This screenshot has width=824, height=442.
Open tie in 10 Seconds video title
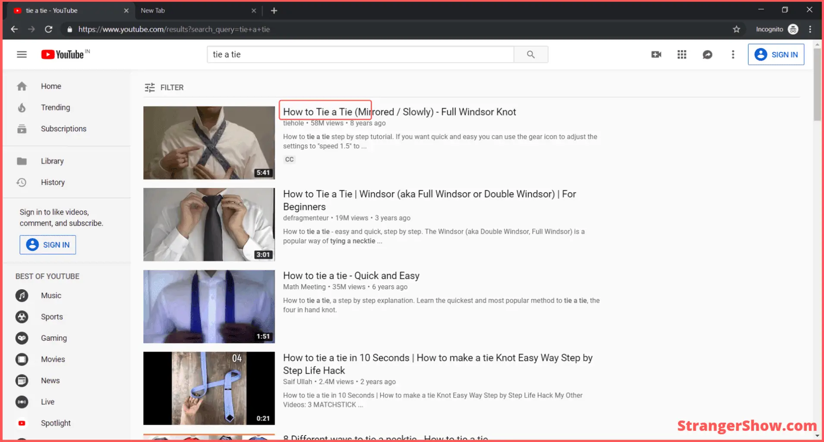438,364
